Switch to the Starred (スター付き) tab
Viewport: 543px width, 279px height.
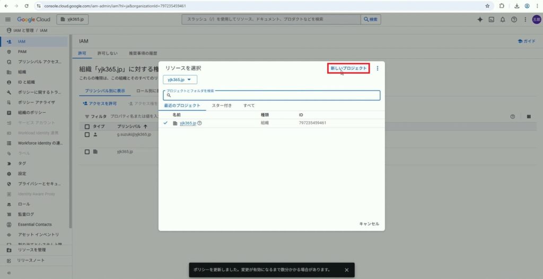[222, 105]
